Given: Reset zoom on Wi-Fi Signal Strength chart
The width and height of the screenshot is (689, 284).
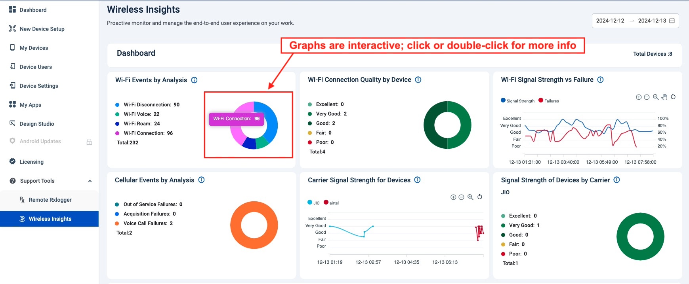Looking at the screenshot, I should point(673,97).
